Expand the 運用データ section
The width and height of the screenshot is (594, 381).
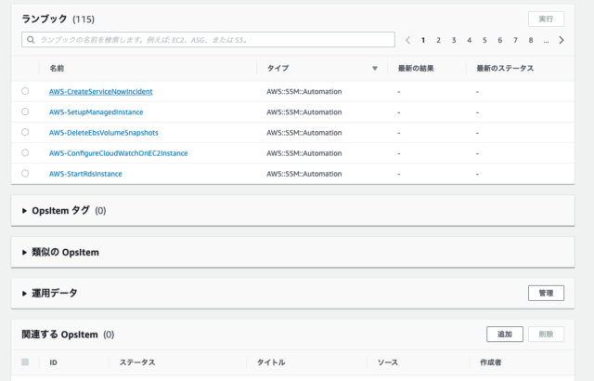pos(24,294)
